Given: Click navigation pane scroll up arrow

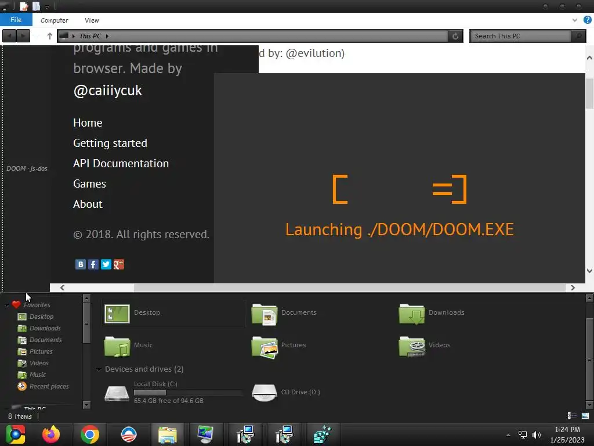Looking at the screenshot, I should pos(86,298).
